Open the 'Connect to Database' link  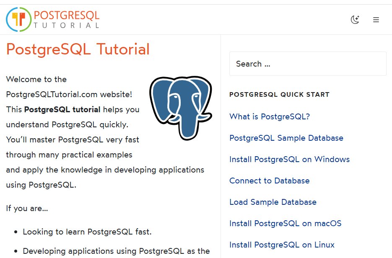270,181
